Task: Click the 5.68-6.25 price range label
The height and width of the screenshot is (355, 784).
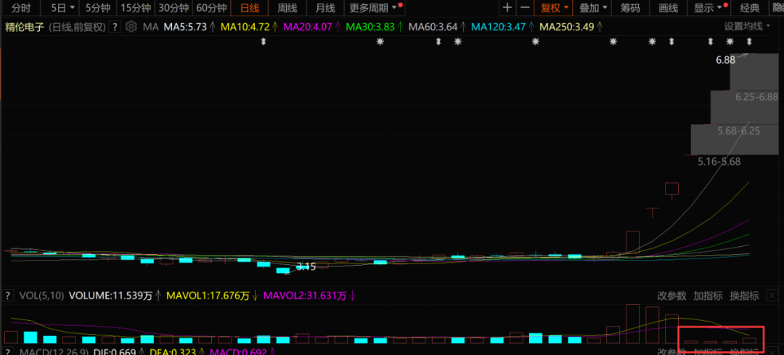Action: tap(738, 131)
